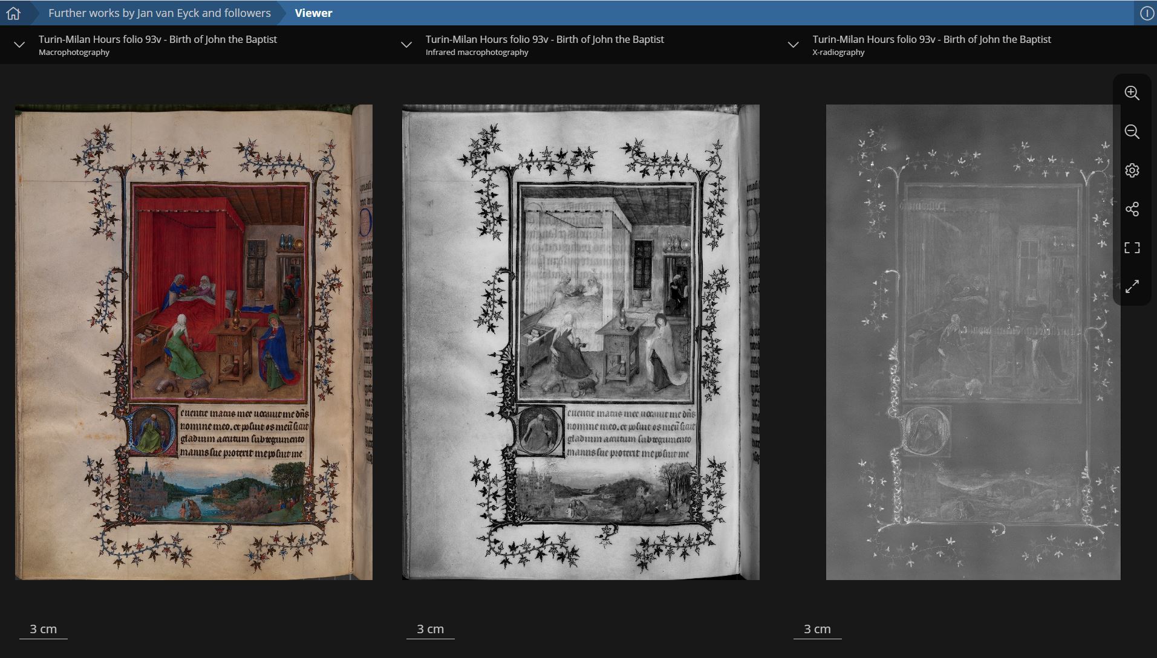This screenshot has width=1157, height=658.
Task: Click the home icon in breadcrumb
Action: point(13,13)
